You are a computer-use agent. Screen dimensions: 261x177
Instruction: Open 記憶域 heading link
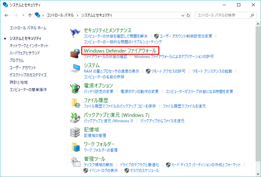91,130
